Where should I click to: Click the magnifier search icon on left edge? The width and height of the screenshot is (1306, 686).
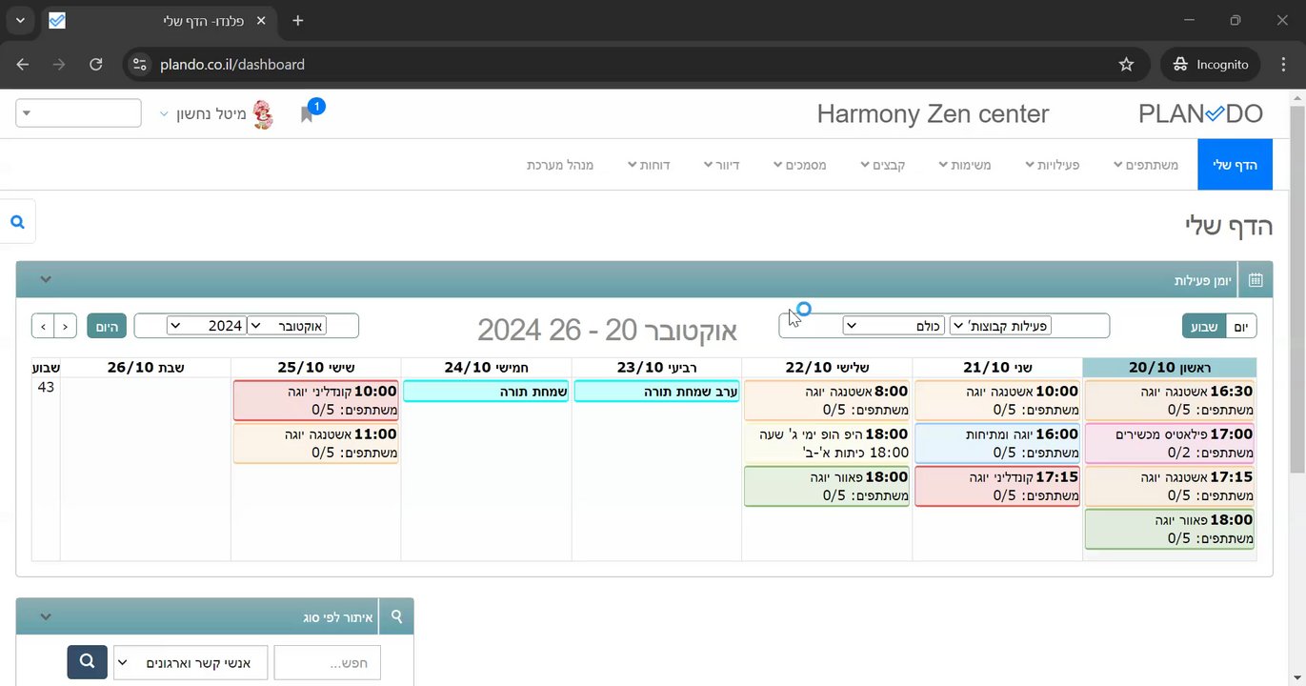coord(17,221)
